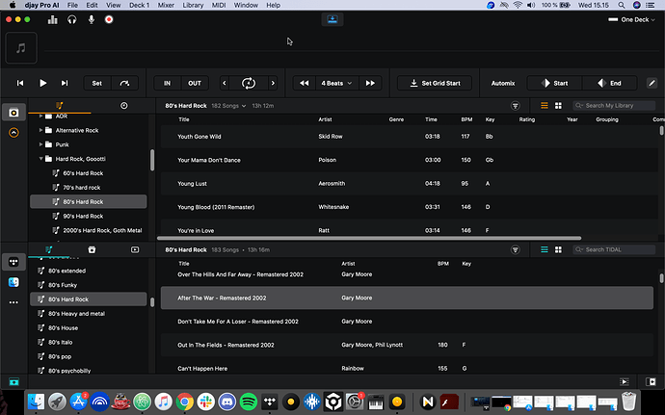Click the Search TIDAL field
The image size is (665, 415).
[614, 249]
